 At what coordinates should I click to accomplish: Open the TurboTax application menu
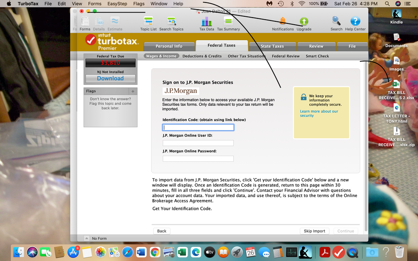28,4
